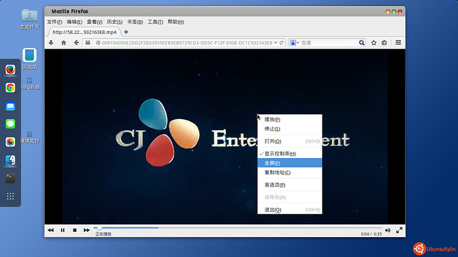This screenshot has height=257, width=458.
Task: Select 停止(S) in the context menu
Action: click(x=289, y=129)
